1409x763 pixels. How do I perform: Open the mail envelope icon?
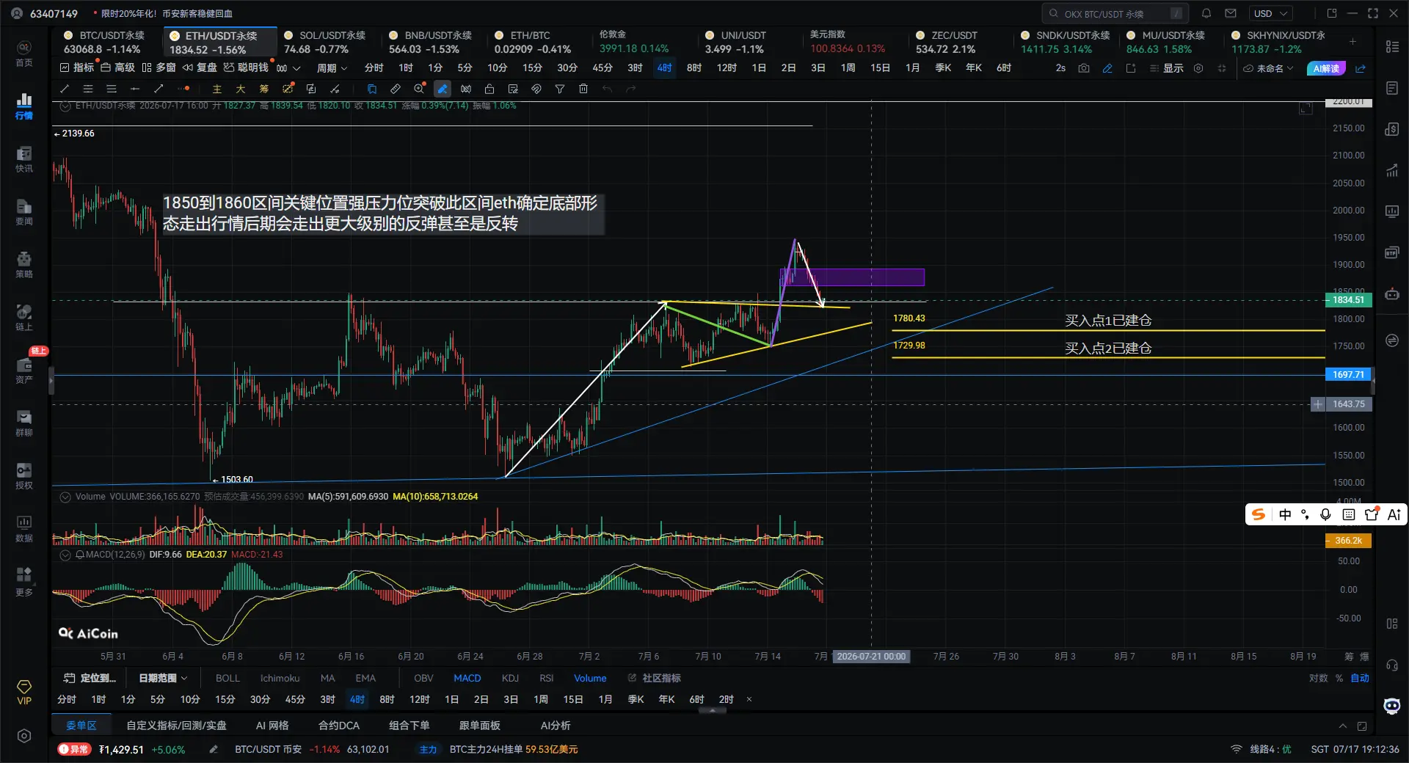point(1231,13)
